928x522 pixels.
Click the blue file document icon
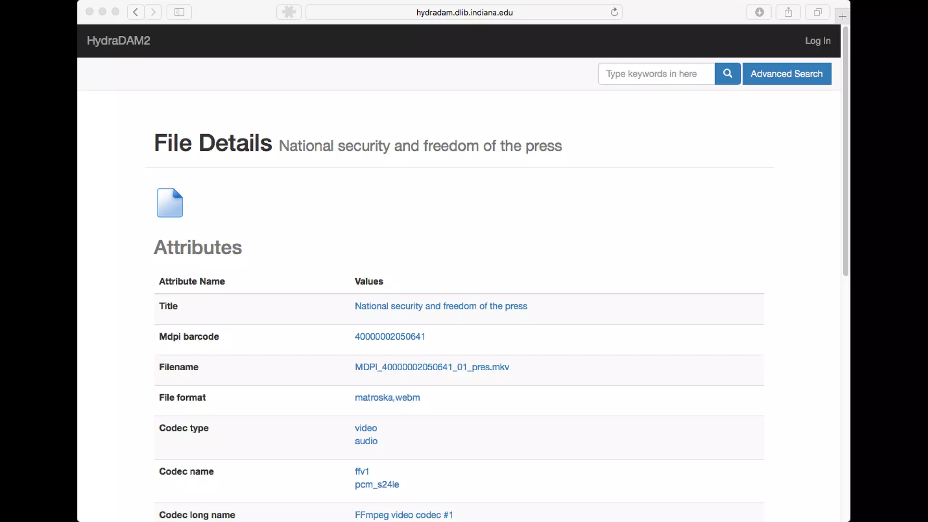pos(170,203)
